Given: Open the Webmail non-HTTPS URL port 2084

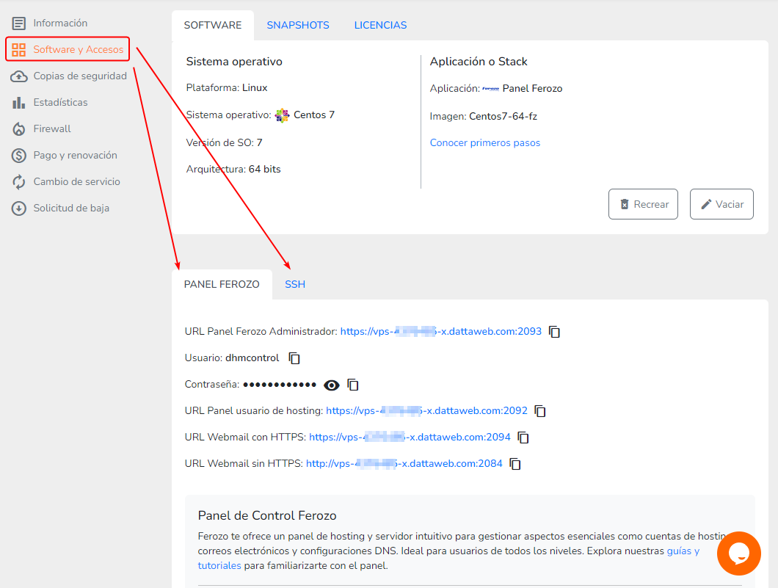Looking at the screenshot, I should (x=404, y=463).
